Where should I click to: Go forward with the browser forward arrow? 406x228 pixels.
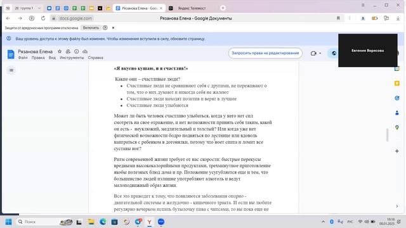(20, 18)
